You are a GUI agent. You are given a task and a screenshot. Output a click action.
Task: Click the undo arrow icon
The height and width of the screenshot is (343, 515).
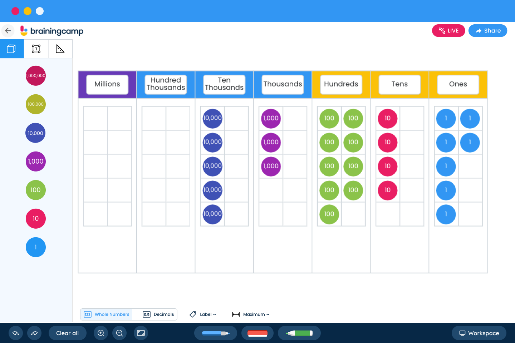(16, 333)
